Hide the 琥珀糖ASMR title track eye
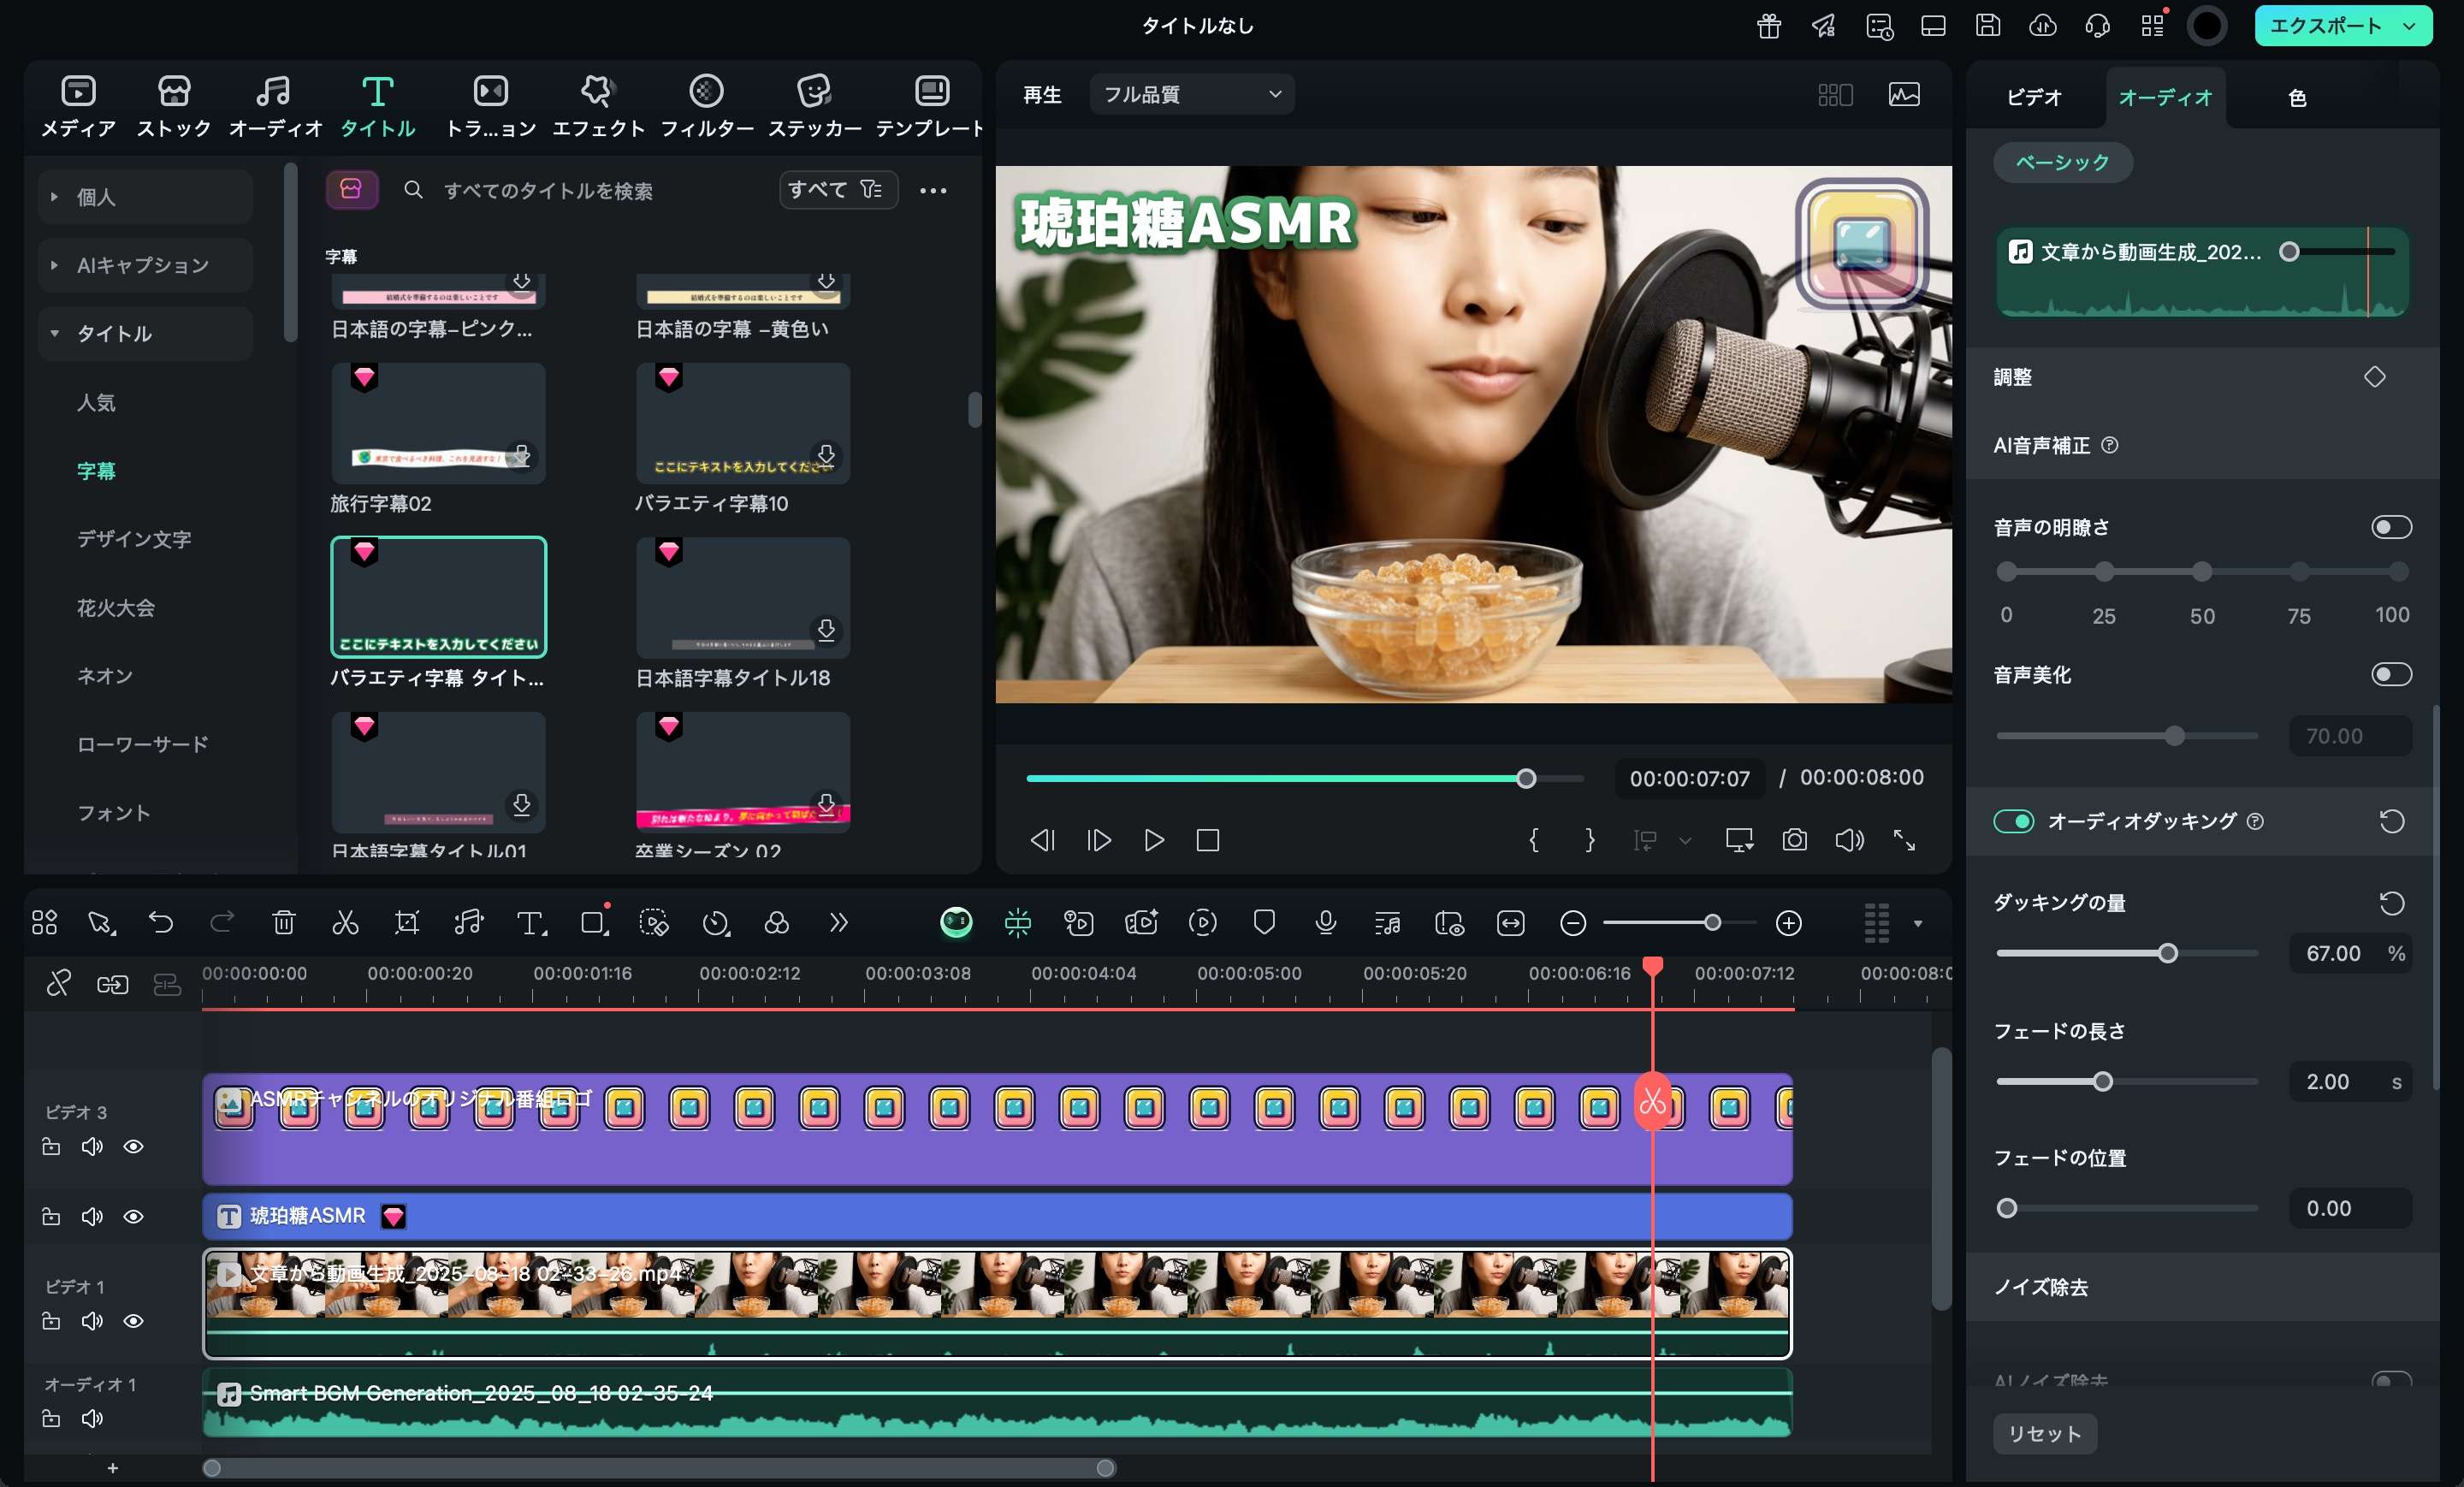Screen dimensions: 2464x1487 point(133,1216)
